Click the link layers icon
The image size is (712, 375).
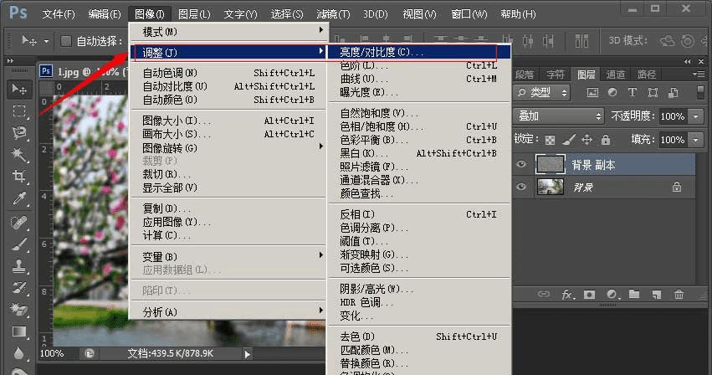pyautogui.click(x=544, y=295)
